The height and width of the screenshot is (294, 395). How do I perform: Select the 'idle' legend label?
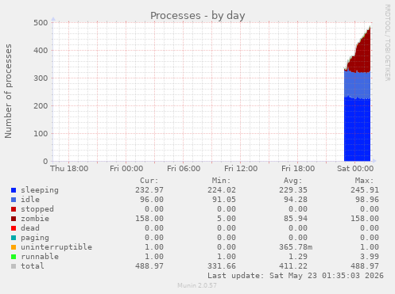[30, 200]
